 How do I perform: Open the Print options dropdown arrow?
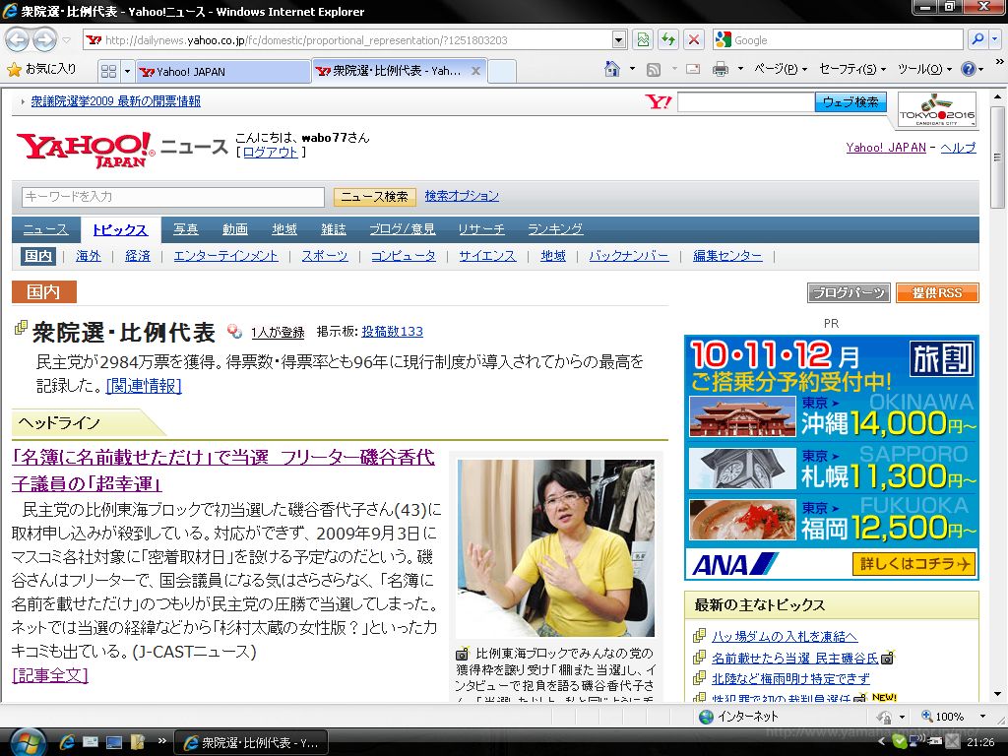(x=740, y=69)
